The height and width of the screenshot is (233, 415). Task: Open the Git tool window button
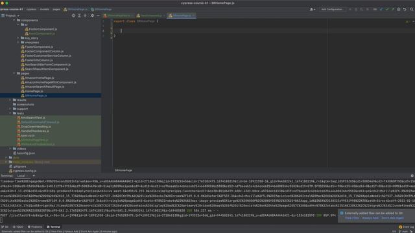coord(5,227)
